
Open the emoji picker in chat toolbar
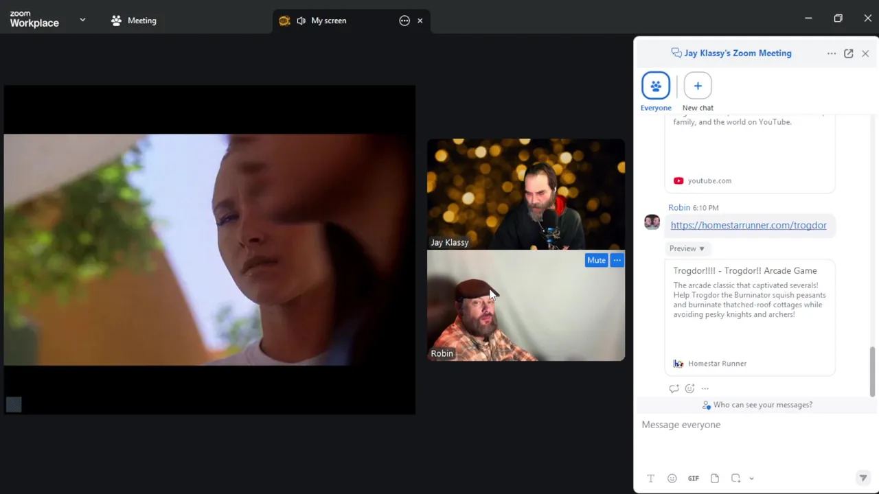[672, 478]
